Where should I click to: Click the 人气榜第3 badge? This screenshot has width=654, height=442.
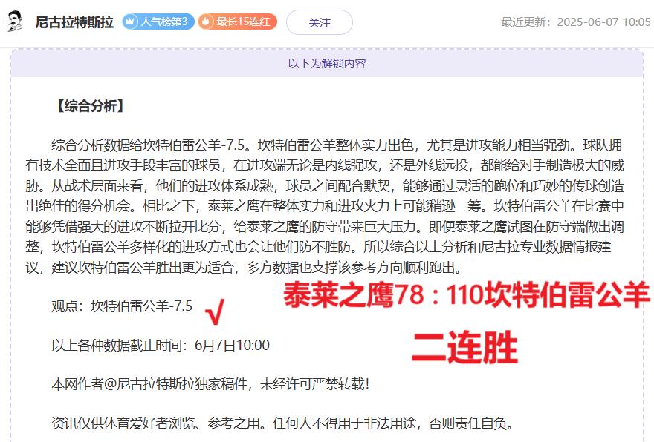coord(158,22)
